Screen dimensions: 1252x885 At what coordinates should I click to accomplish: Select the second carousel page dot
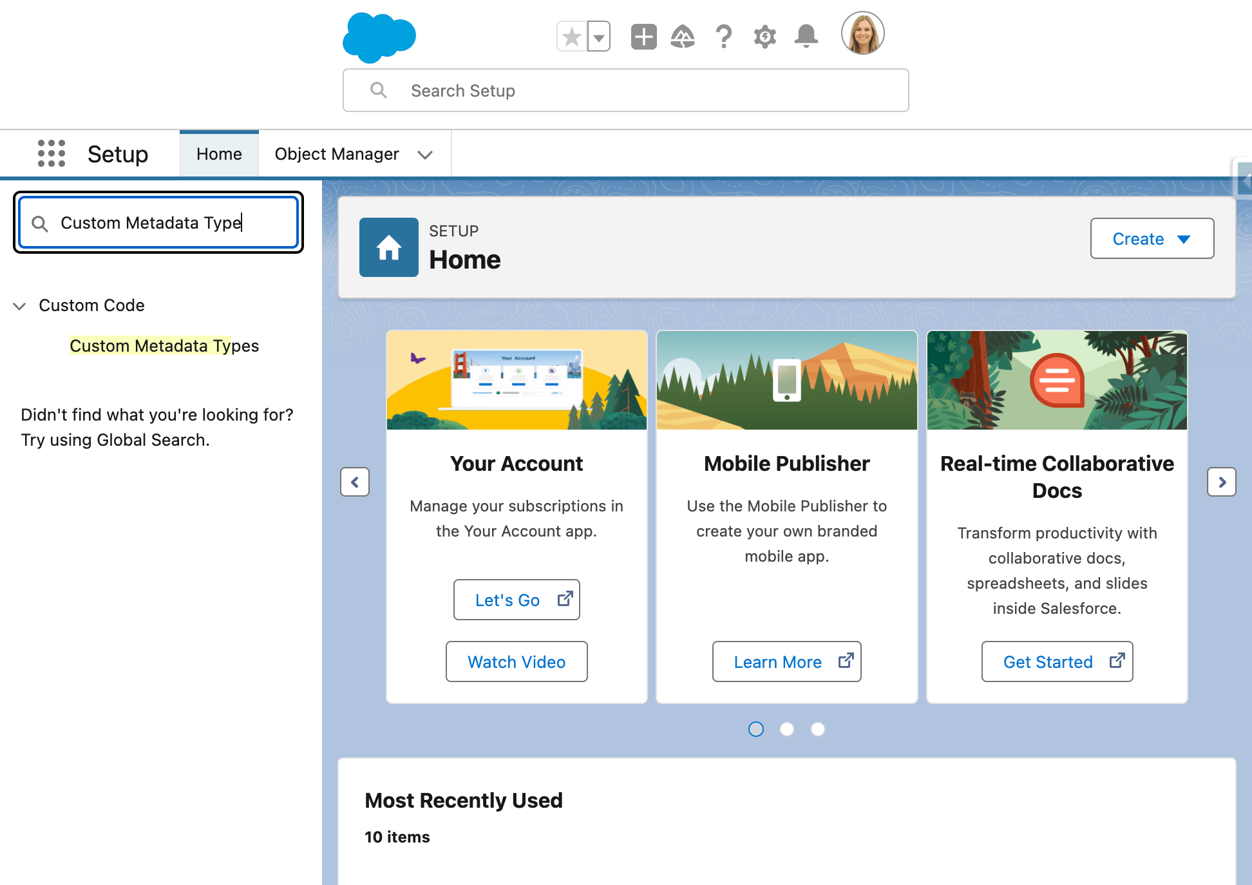pos(787,729)
